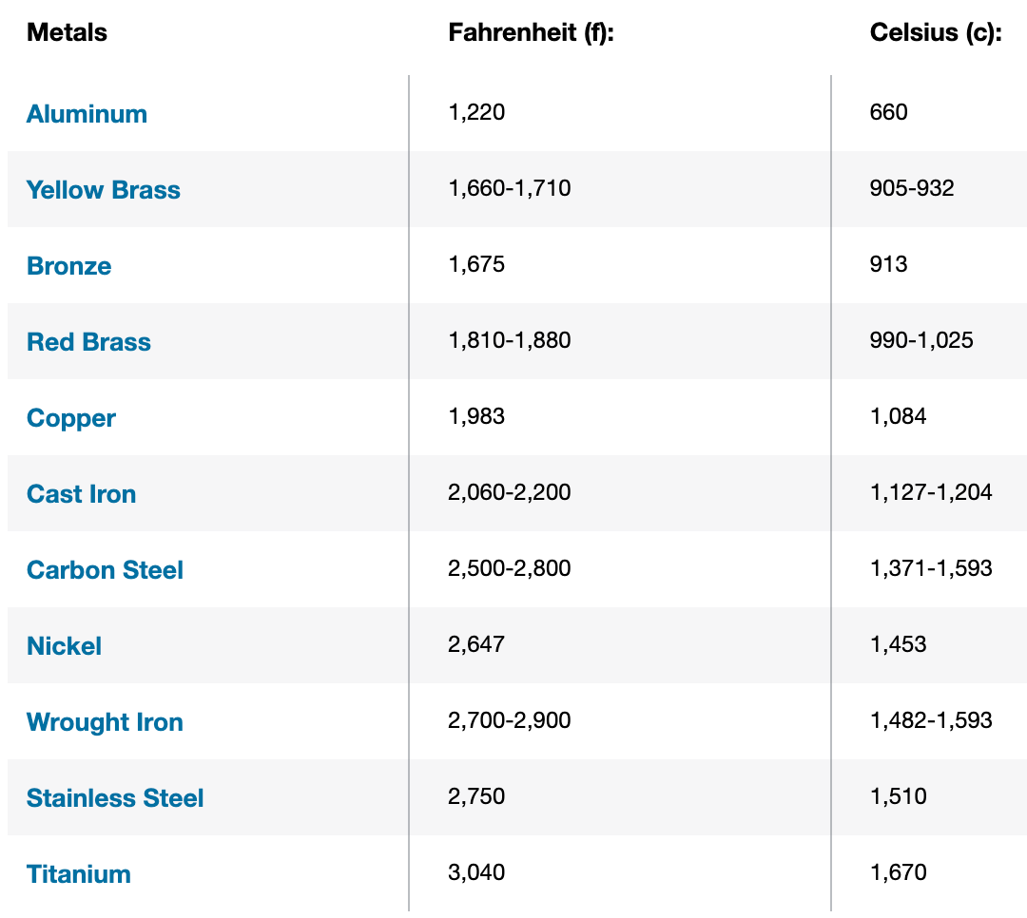The image size is (1027, 918).
Task: Select the Copper link
Action: tap(71, 418)
